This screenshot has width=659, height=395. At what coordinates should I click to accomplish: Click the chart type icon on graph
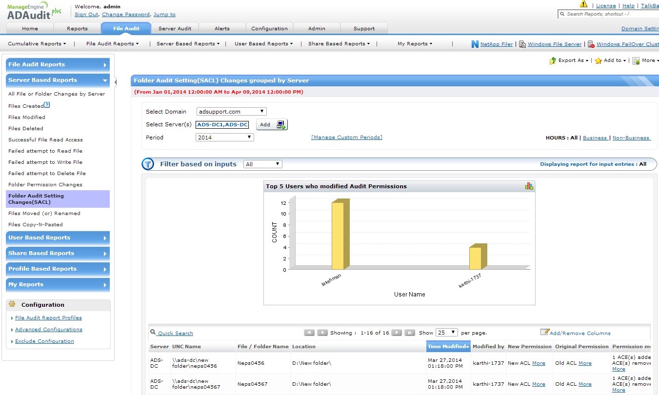pyautogui.click(x=529, y=186)
